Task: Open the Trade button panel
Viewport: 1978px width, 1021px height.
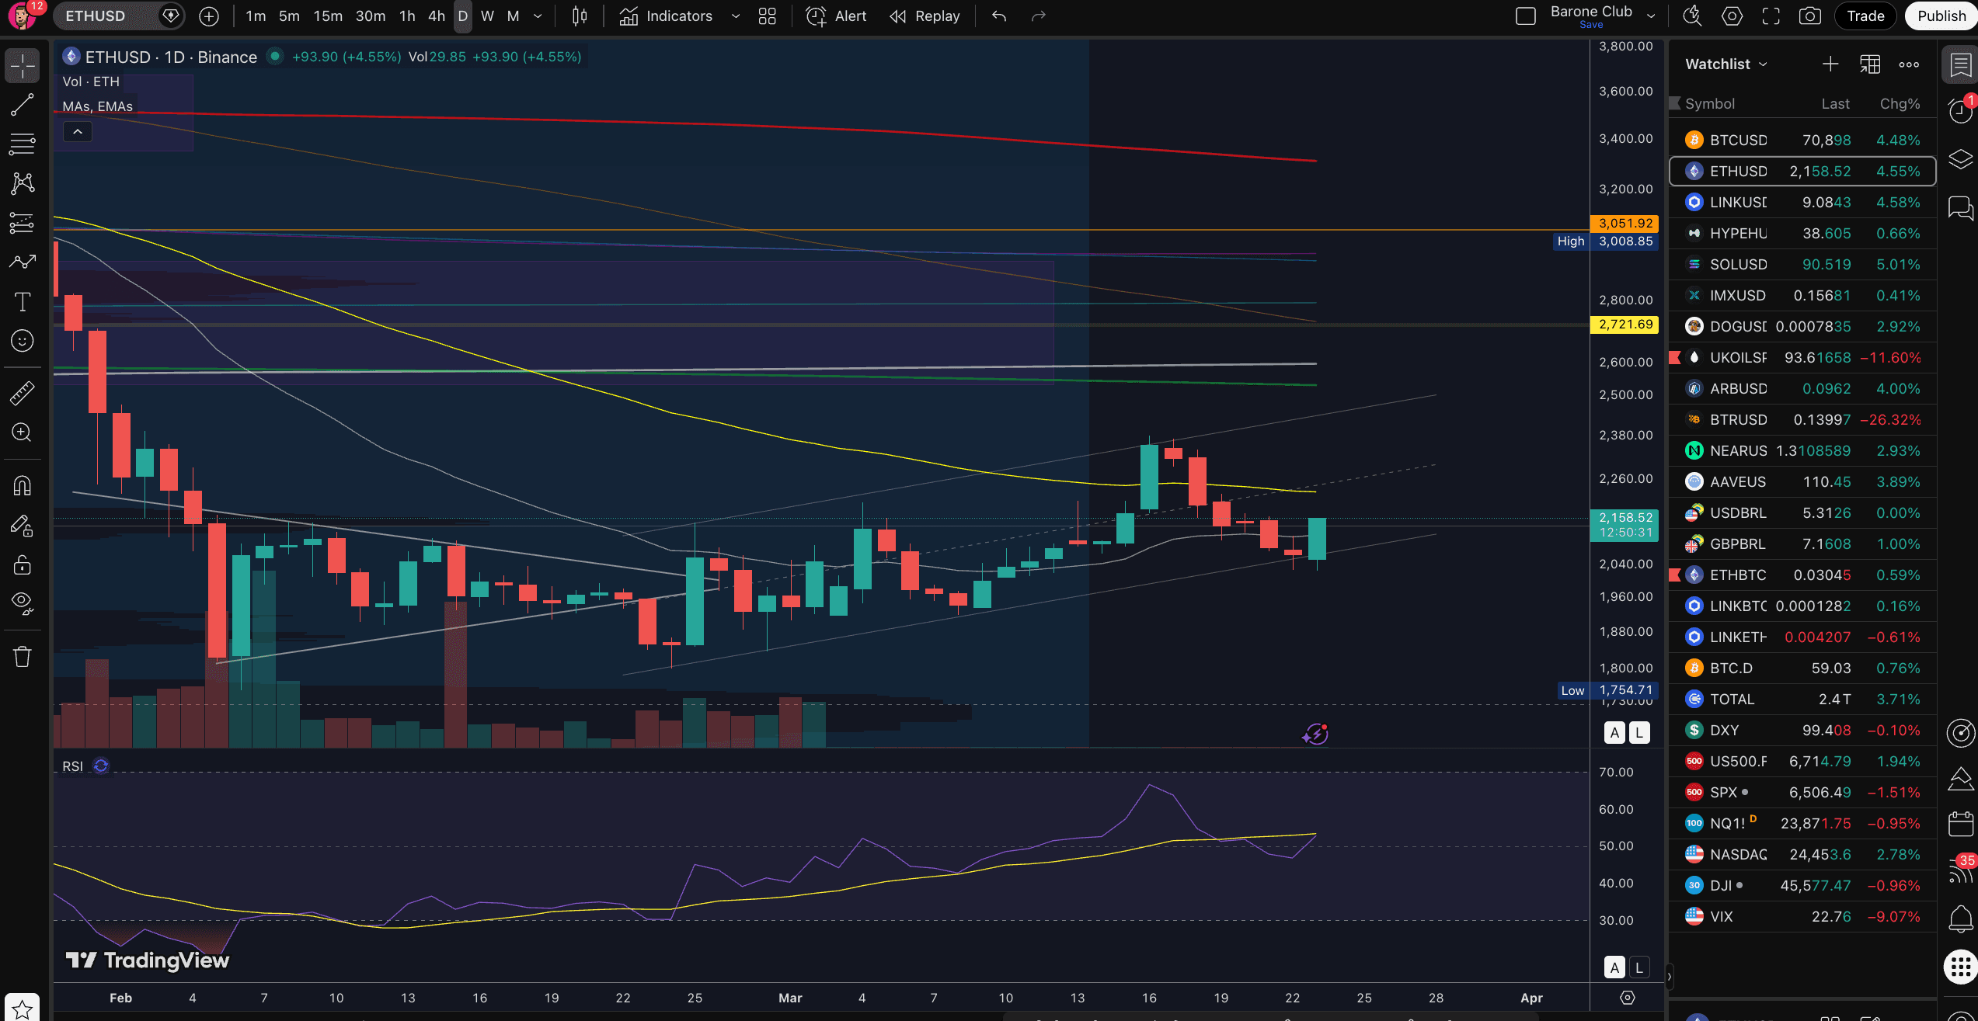Action: click(1865, 16)
